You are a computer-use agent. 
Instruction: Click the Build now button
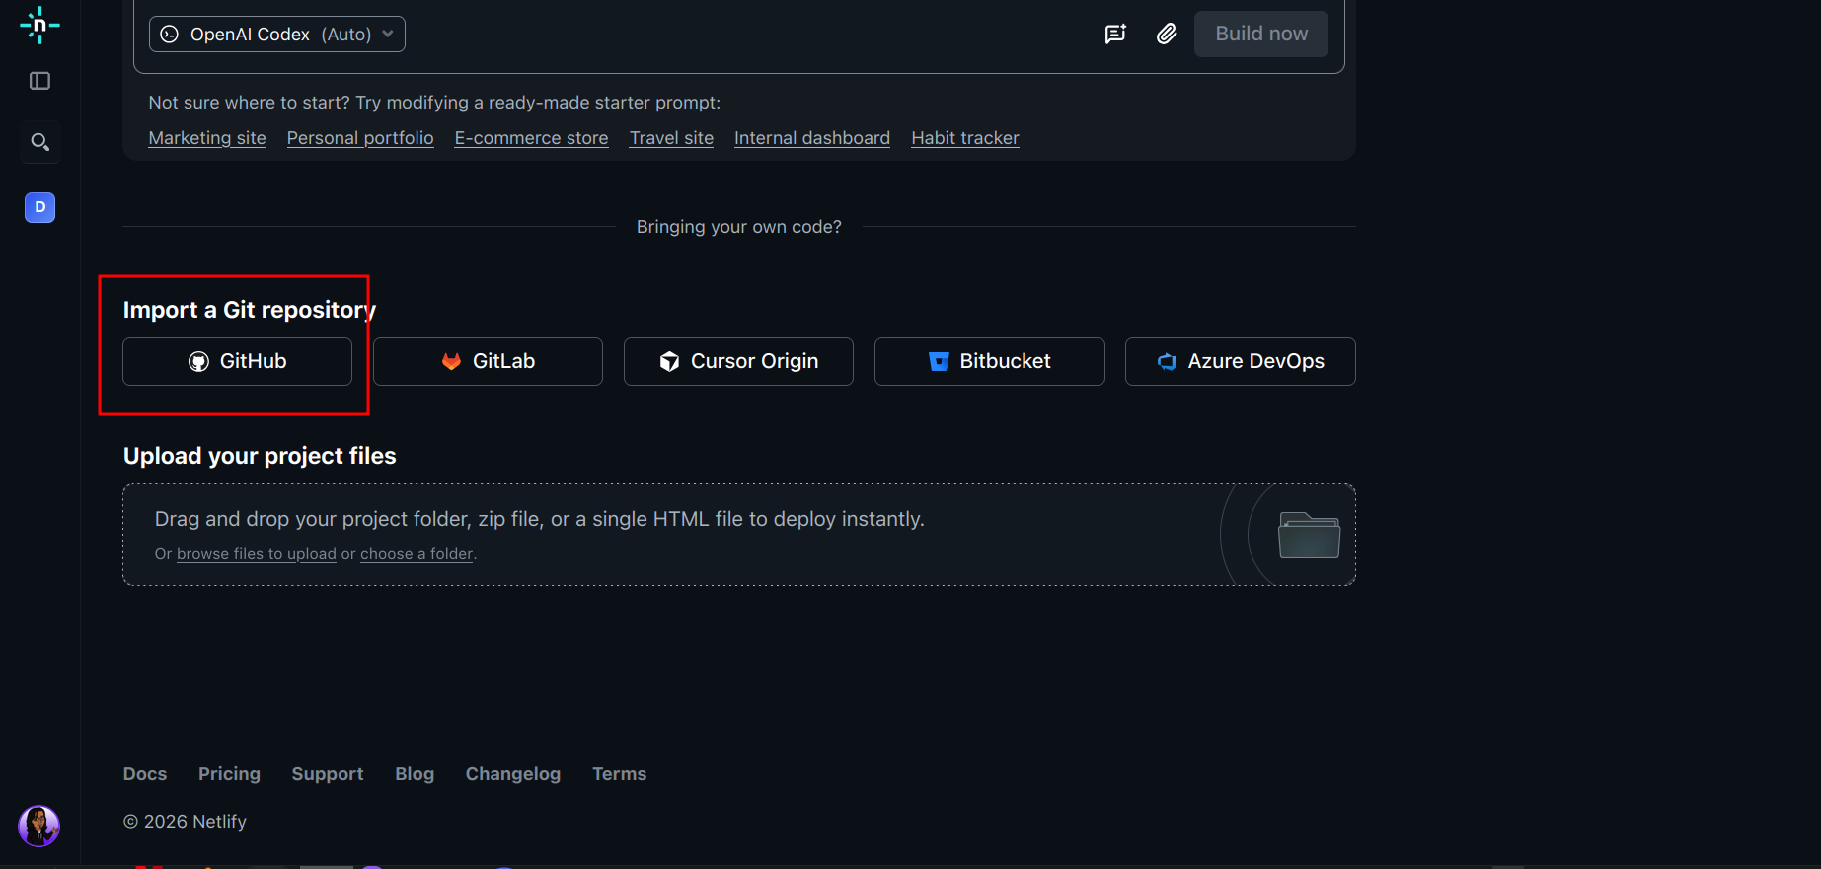tap(1261, 34)
